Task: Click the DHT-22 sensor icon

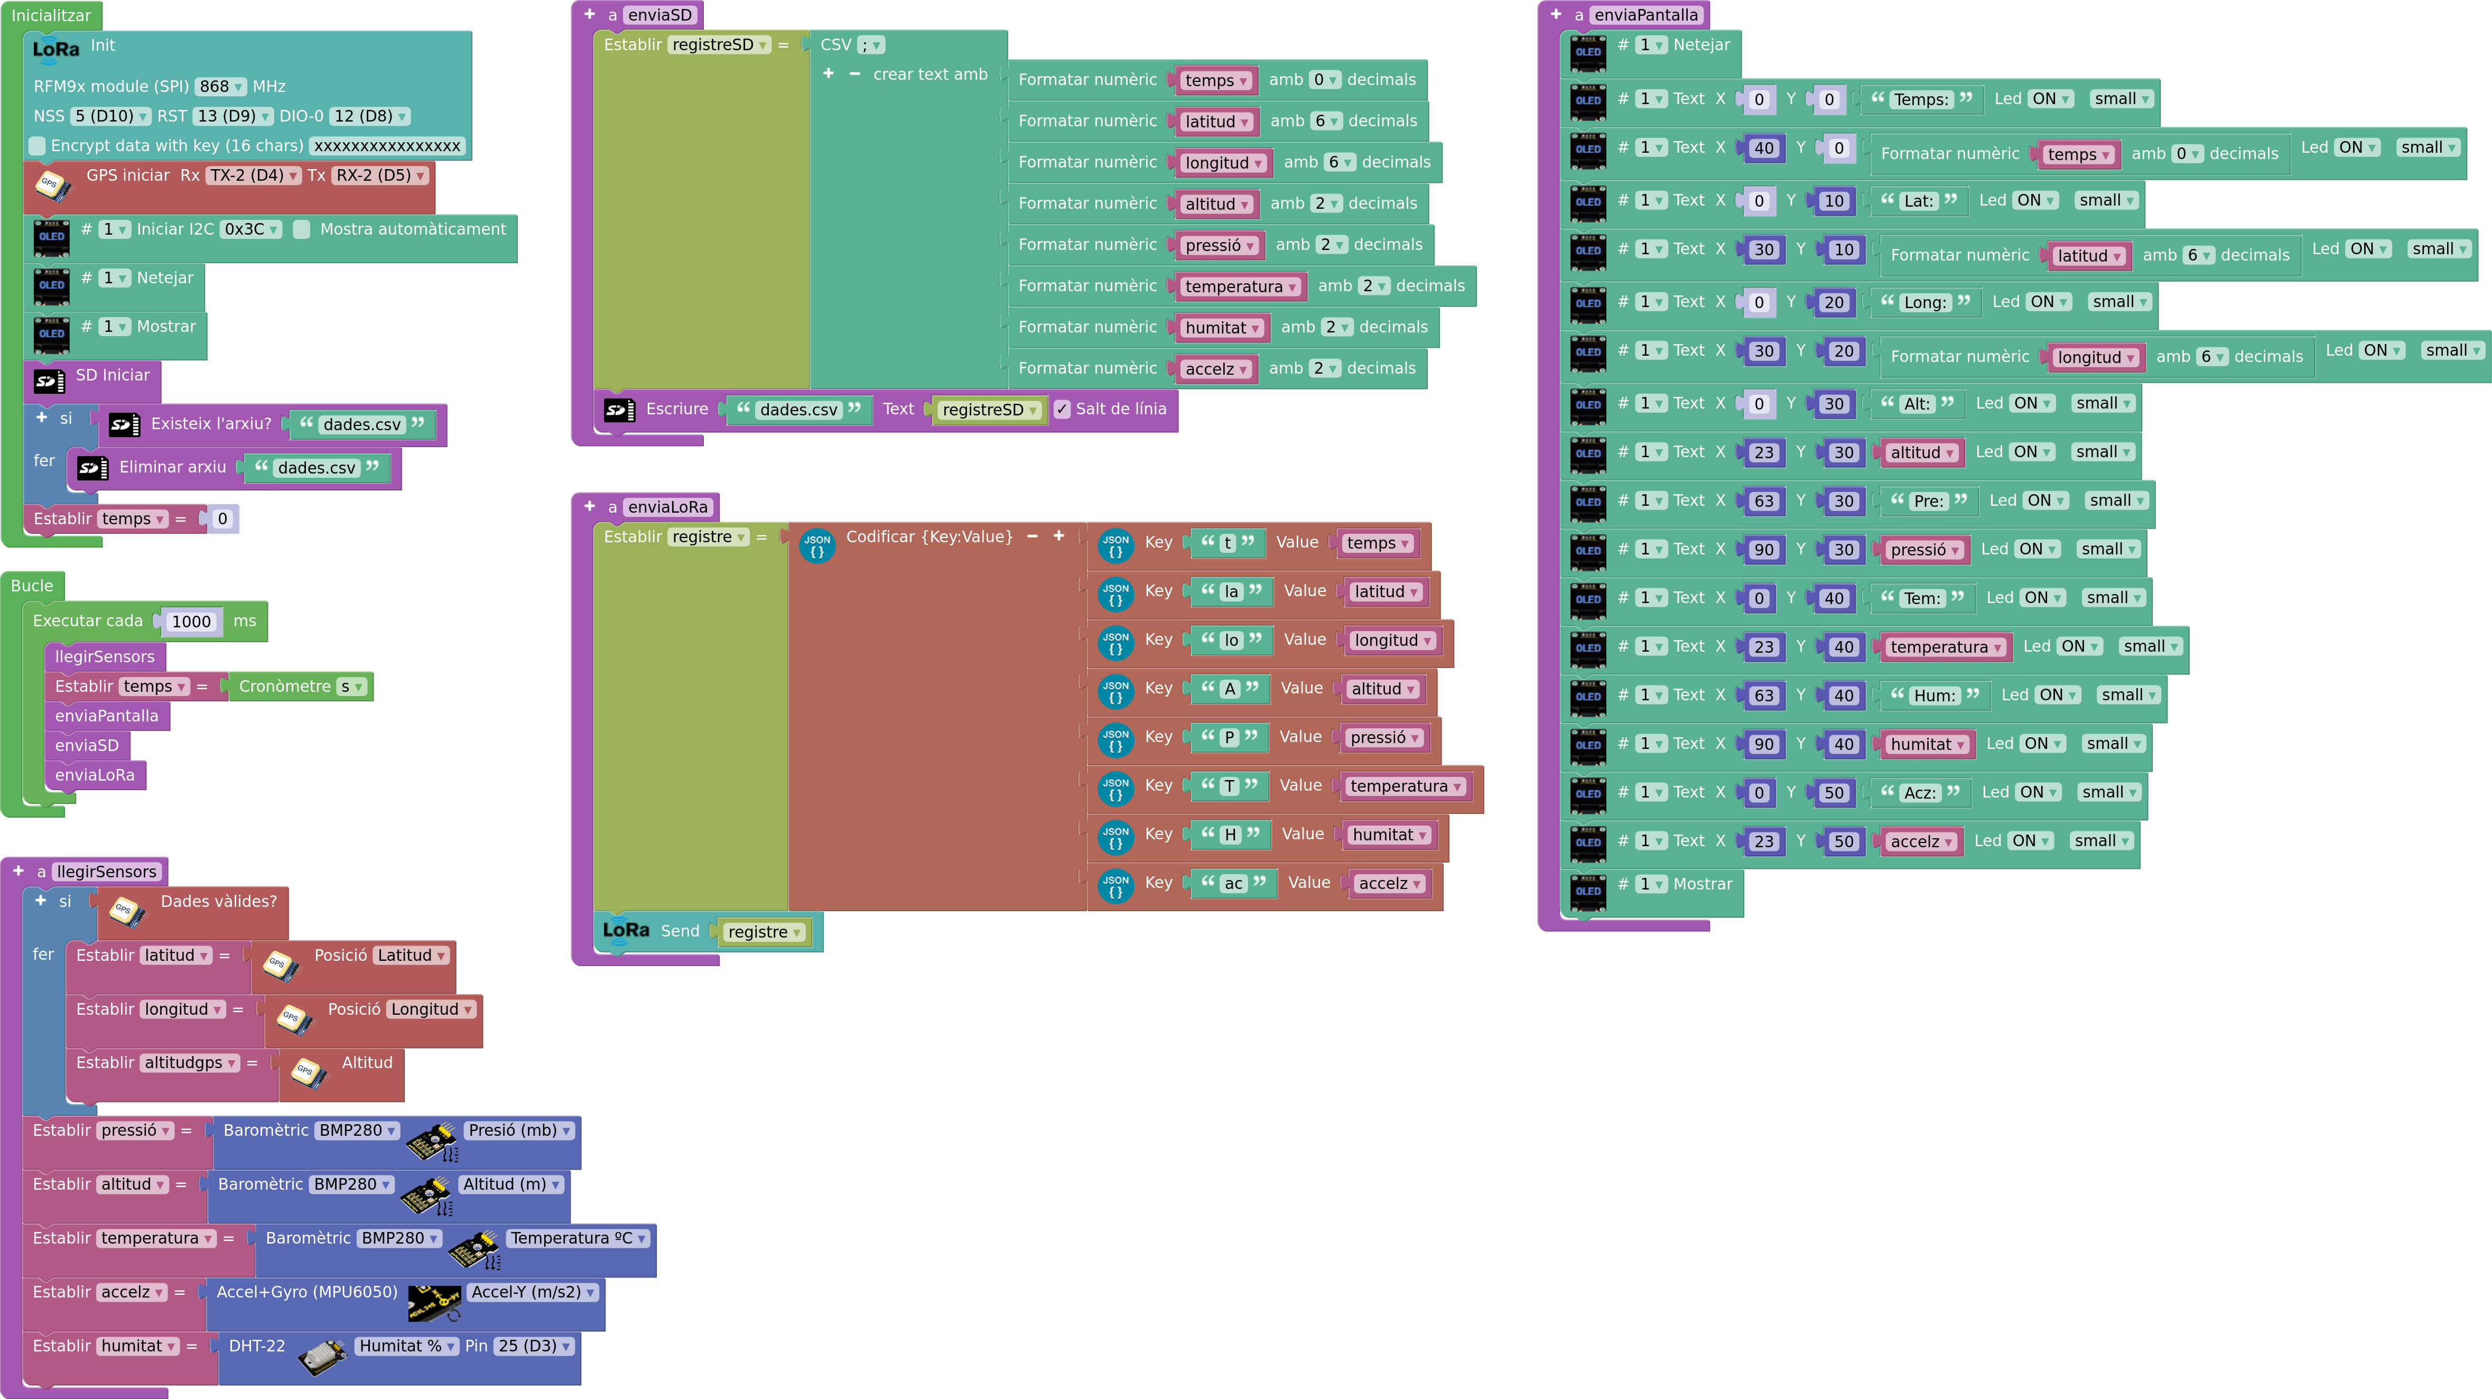Action: [322, 1356]
